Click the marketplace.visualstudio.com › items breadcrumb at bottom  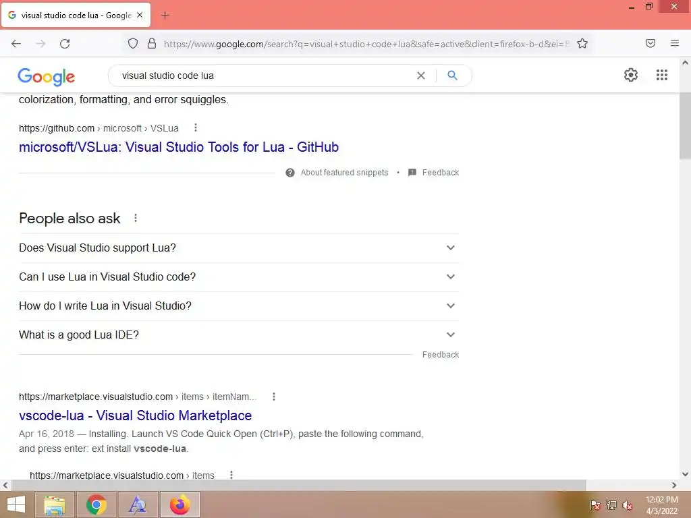pyautogui.click(x=122, y=476)
